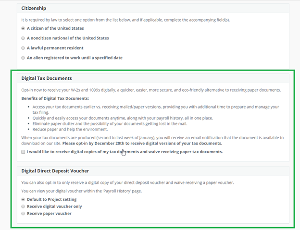Select 'A citizen of the United States' option

[23, 28]
